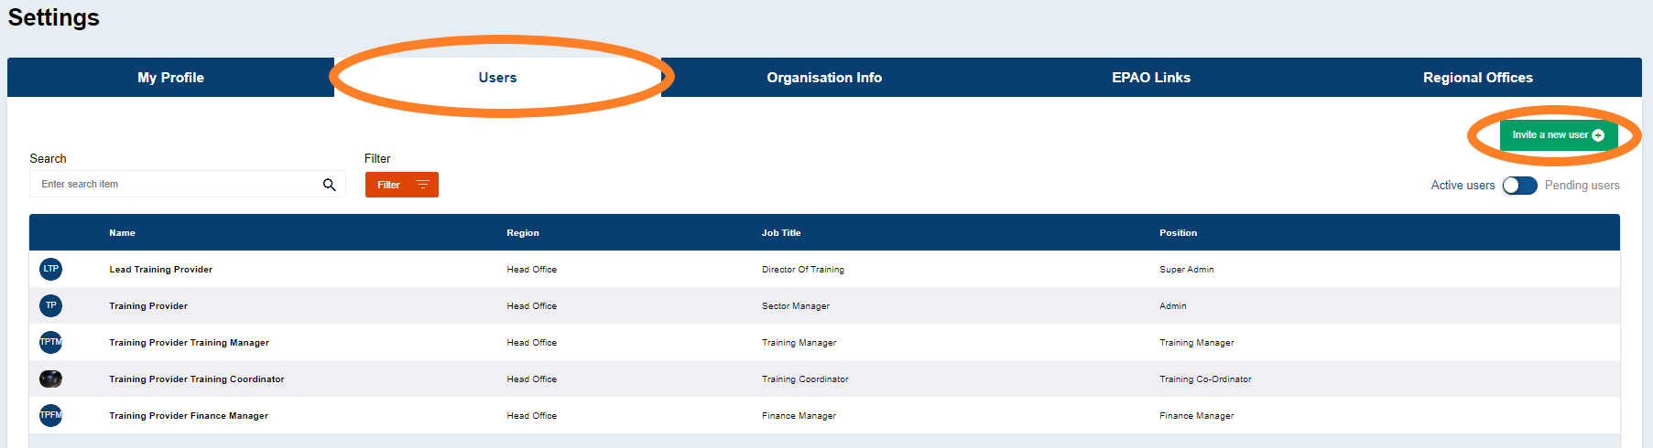The width and height of the screenshot is (1653, 448).
Task: Click the TPFM avatar icon
Action: [x=51, y=415]
